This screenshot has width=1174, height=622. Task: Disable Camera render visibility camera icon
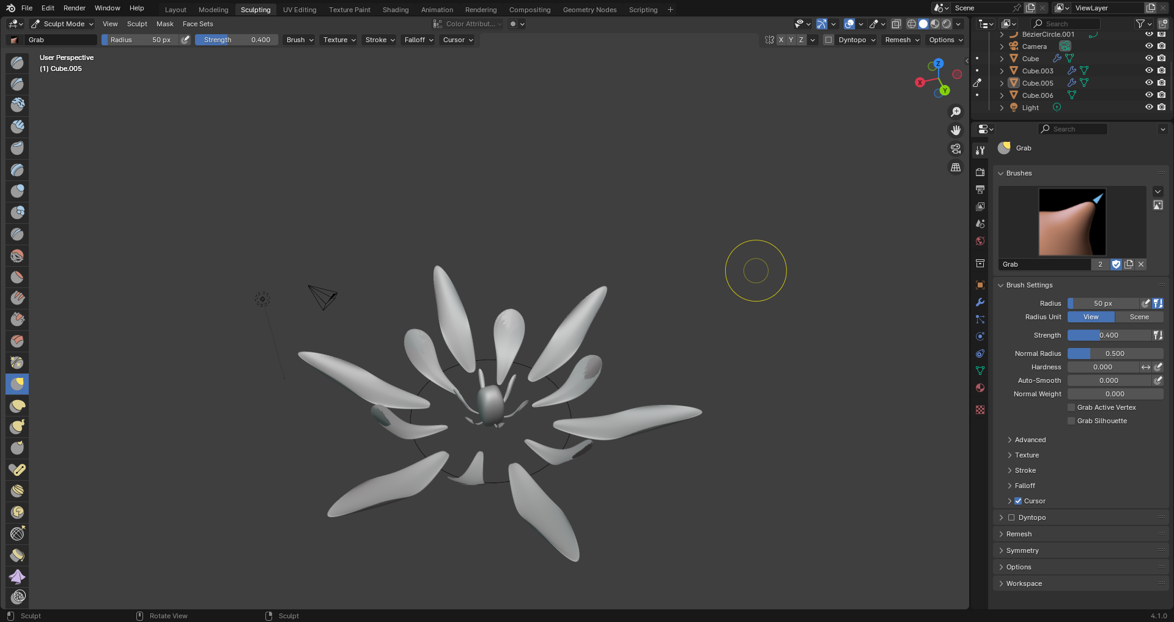click(x=1161, y=46)
